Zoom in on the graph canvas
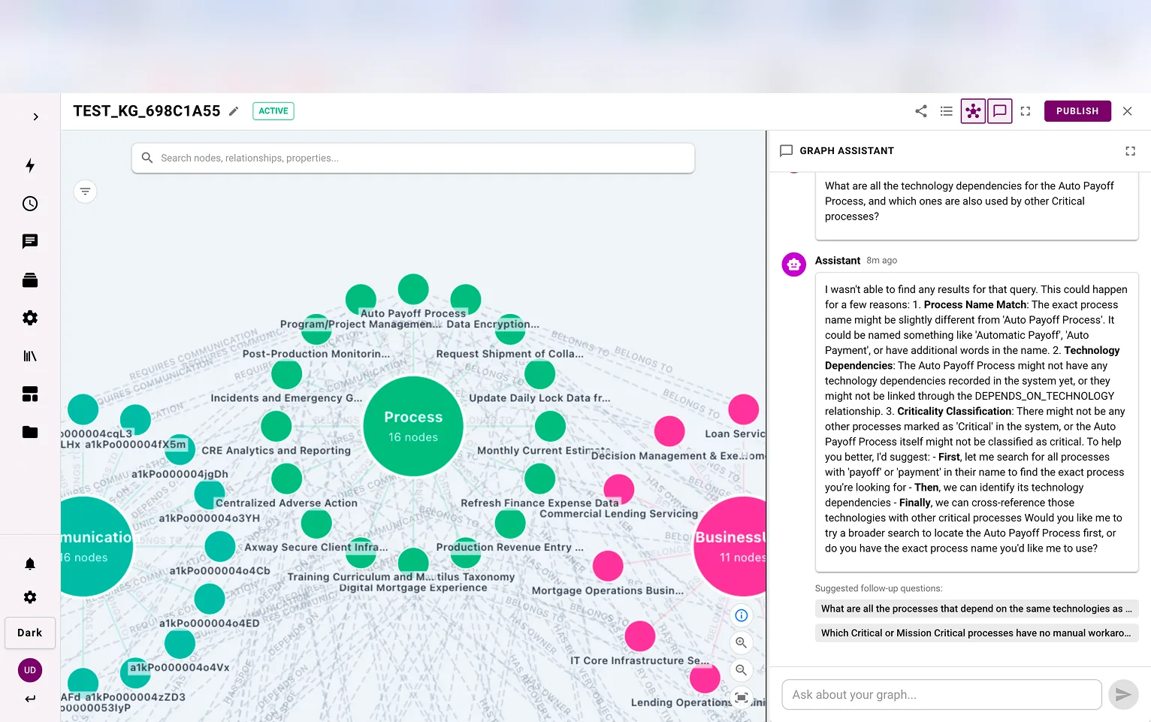 pyautogui.click(x=742, y=642)
